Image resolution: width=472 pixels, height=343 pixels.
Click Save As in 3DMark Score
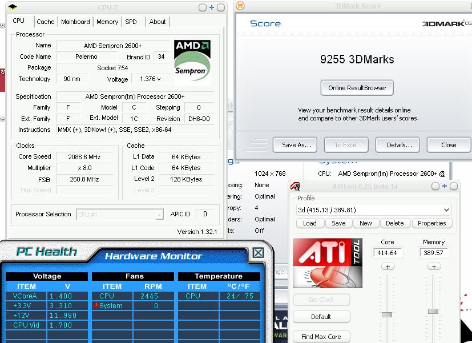tap(295, 145)
